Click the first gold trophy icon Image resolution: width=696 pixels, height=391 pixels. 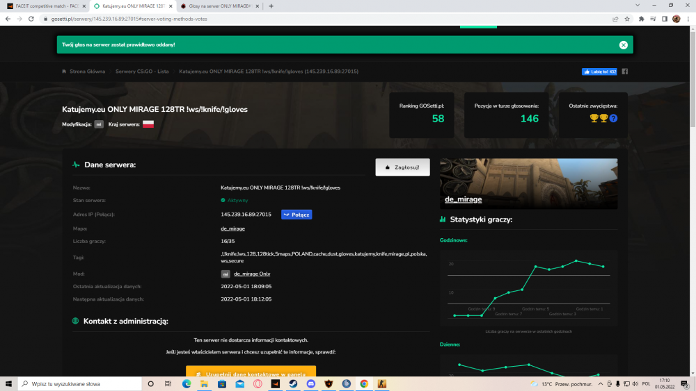point(594,118)
